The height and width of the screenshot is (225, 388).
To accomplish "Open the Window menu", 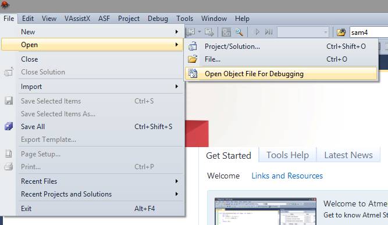I will click(214, 19).
